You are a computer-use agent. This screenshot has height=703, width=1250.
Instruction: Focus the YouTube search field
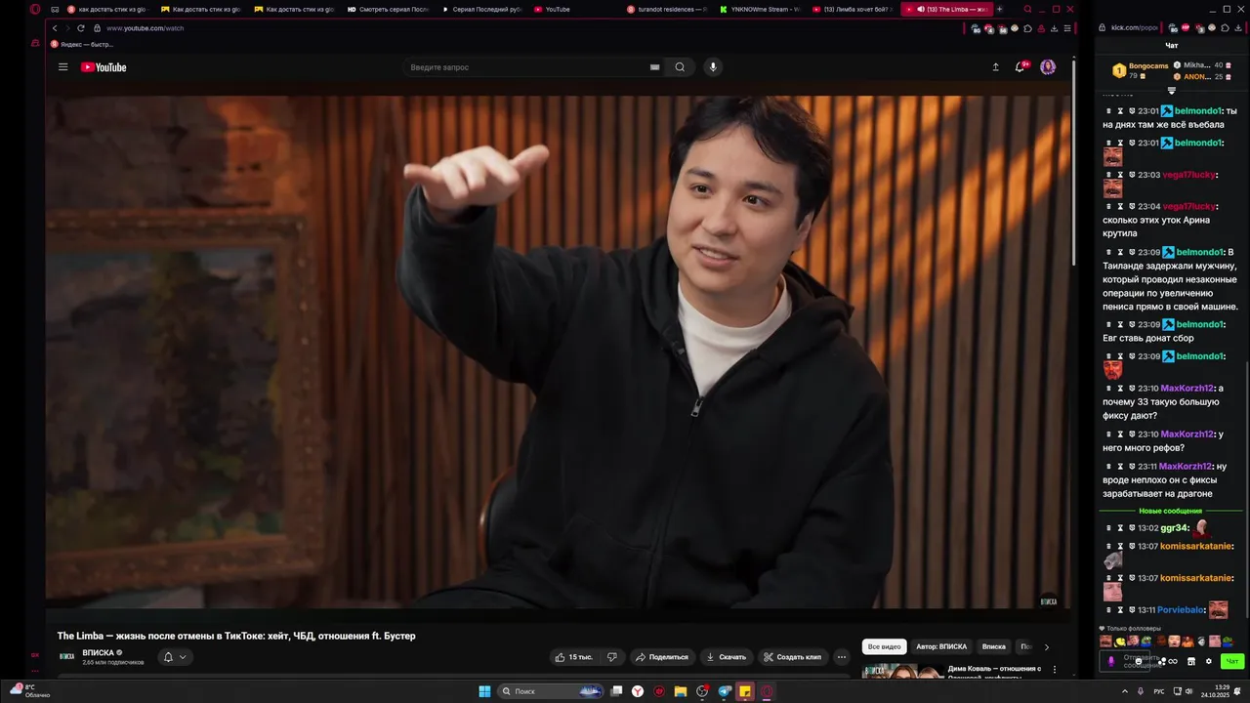527,67
